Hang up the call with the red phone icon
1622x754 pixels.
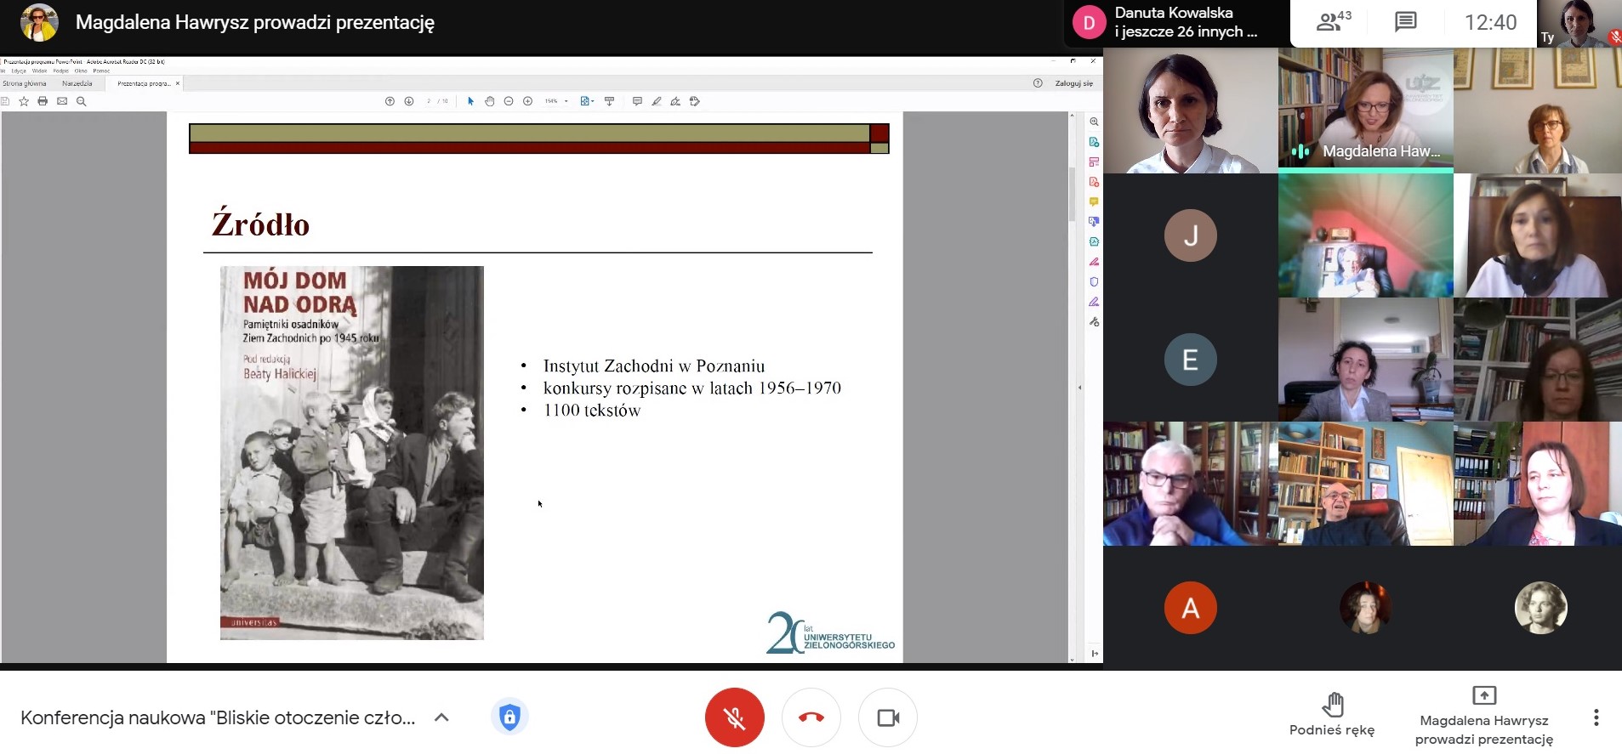(811, 717)
